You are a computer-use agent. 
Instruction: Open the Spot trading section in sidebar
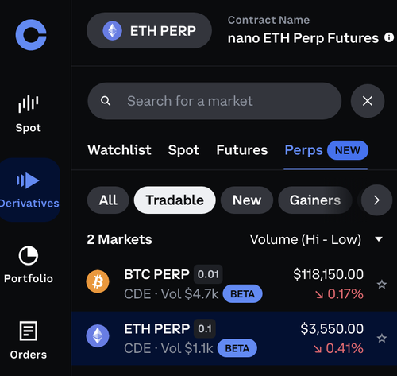(x=29, y=114)
